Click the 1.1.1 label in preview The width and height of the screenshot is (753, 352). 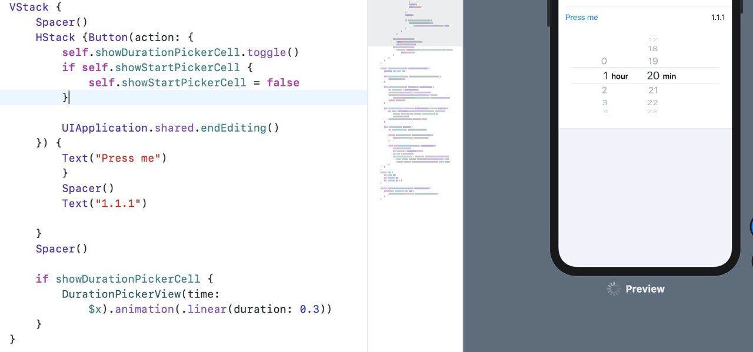pos(718,18)
